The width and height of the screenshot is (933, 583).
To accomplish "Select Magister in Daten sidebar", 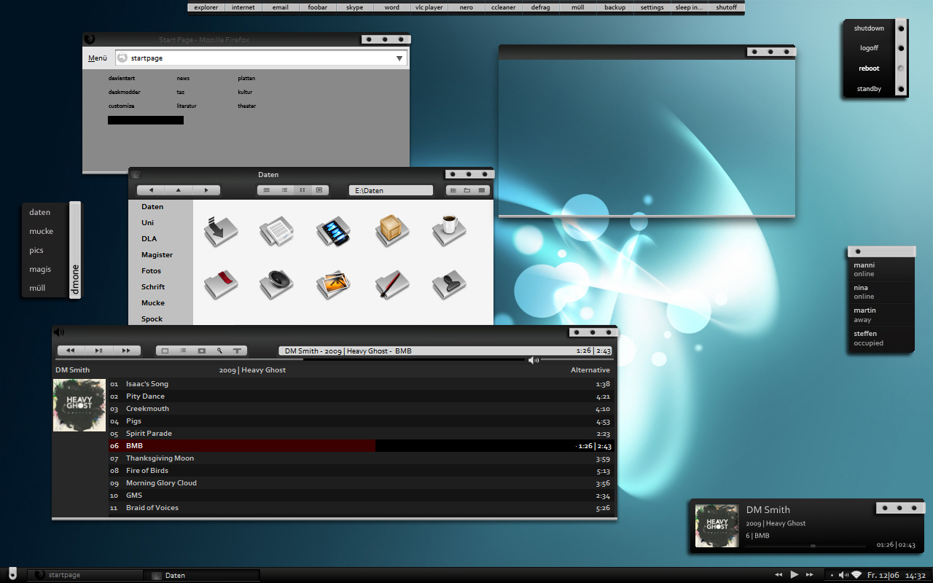I will point(157,255).
